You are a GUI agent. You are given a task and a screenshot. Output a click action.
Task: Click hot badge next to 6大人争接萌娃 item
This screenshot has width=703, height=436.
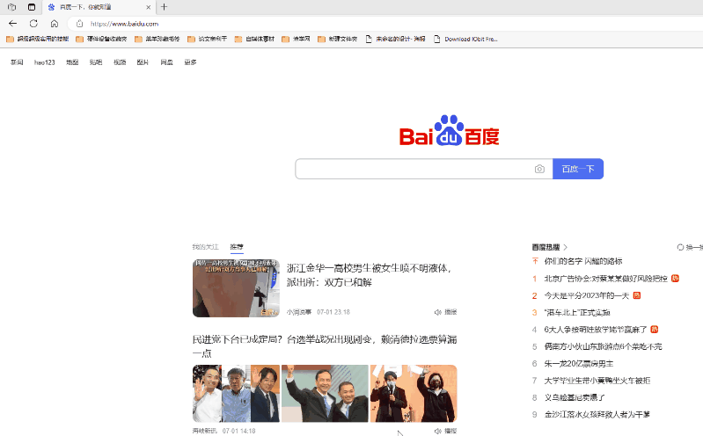click(x=654, y=330)
